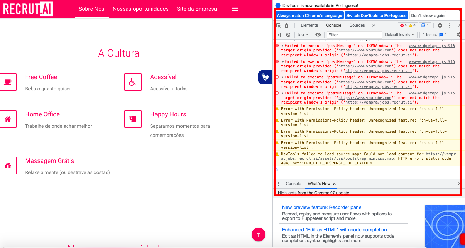Image resolution: width=465 pixels, height=248 pixels.
Task: Click the hamburger menu in the site header
Action: (x=235, y=9)
